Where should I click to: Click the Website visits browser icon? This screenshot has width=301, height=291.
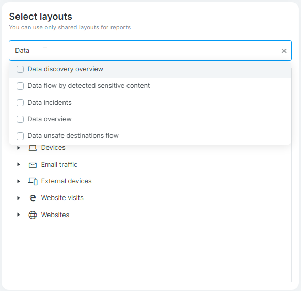[x=33, y=198]
